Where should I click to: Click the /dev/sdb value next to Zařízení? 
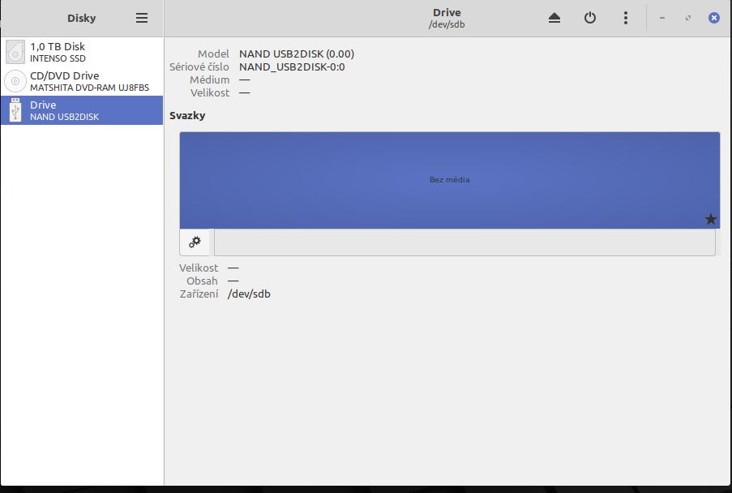coord(249,294)
